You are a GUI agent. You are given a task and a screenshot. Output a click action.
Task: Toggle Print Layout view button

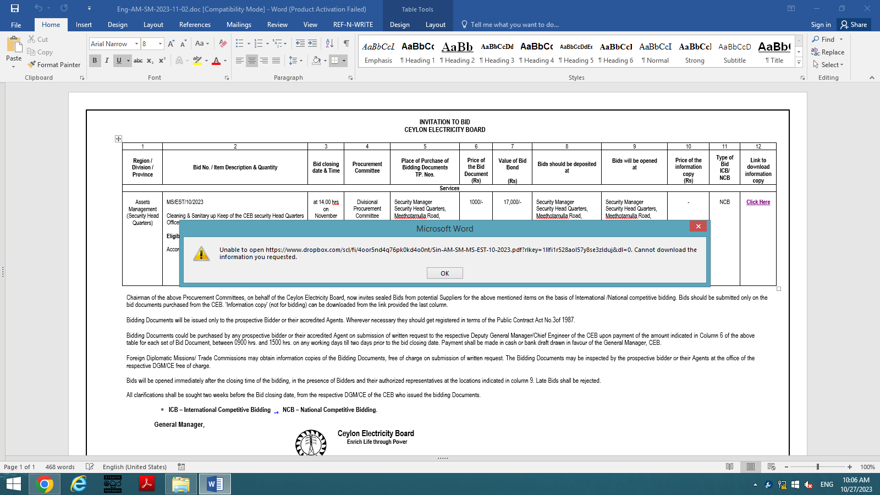(751, 466)
